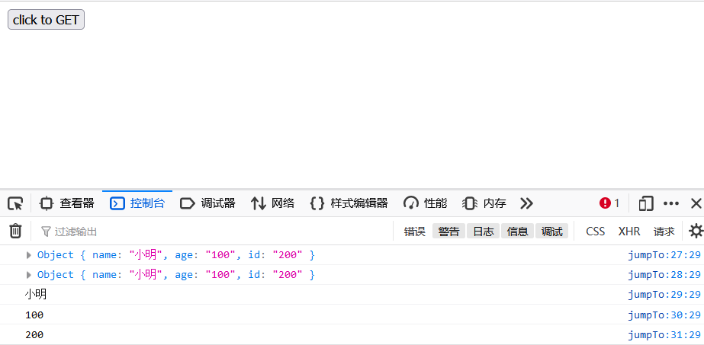Open the 调试器 debugger tab
The height and width of the screenshot is (345, 704).
pos(207,203)
